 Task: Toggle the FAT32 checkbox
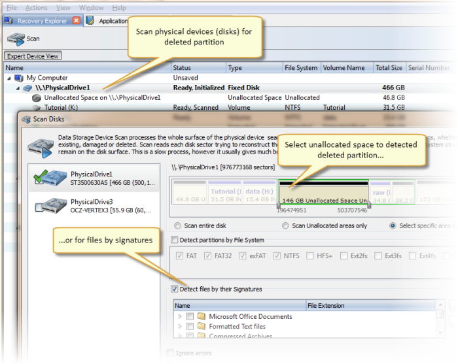point(207,256)
